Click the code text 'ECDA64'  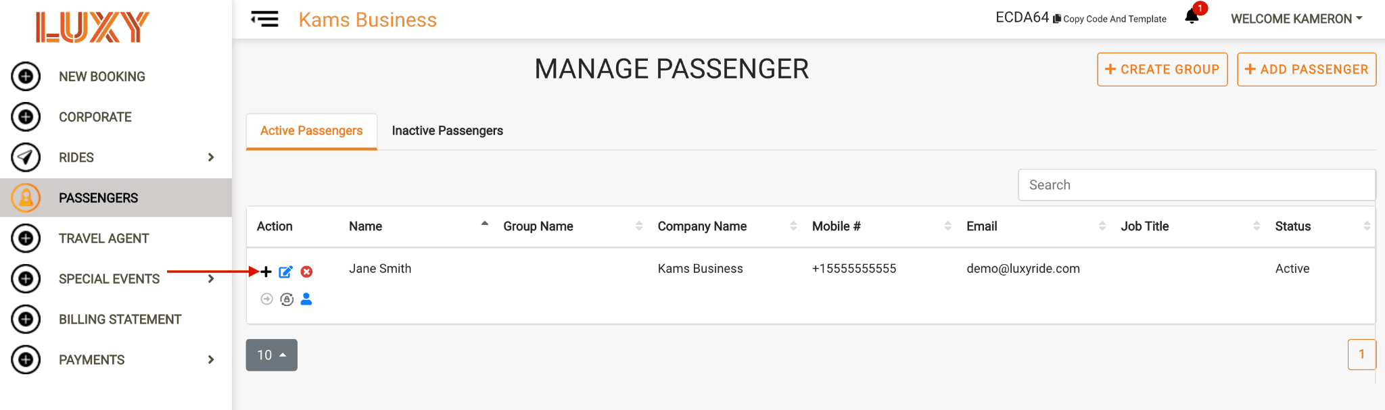click(1022, 18)
